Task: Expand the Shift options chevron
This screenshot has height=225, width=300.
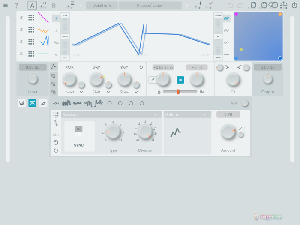Action: pos(108,92)
